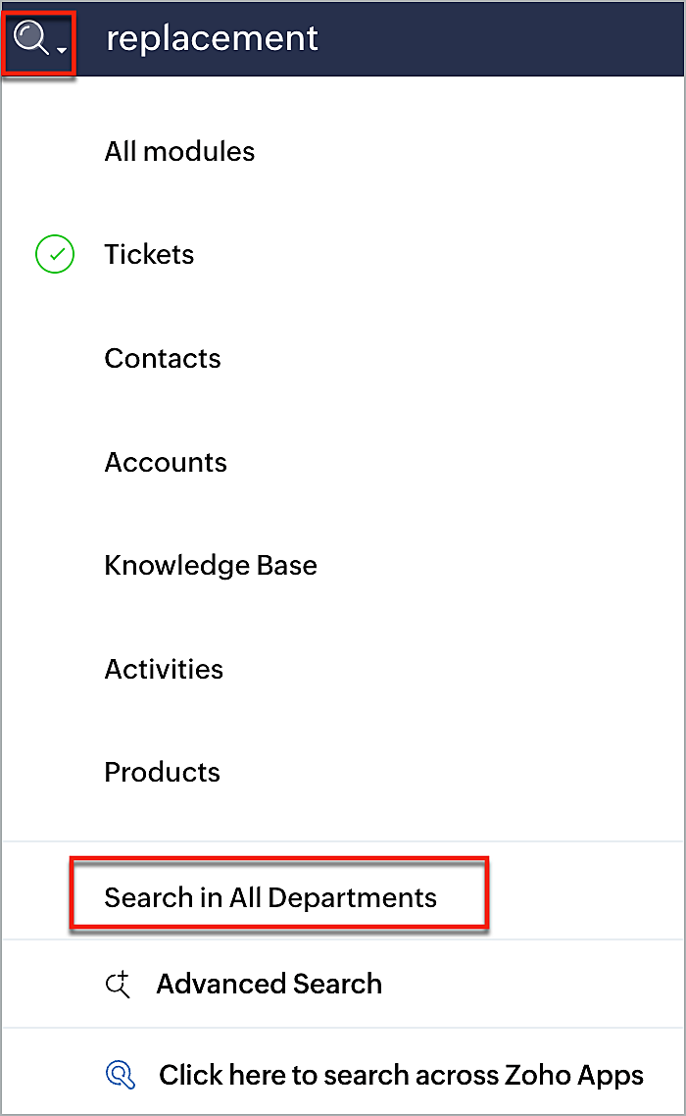Click Search in All Departments
The width and height of the screenshot is (686, 1116).
270,898
